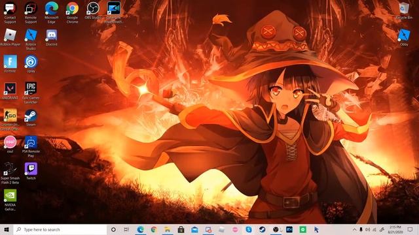Open the volume control in tray
Image resolution: width=419 pixels, height=235 pixels.
click(368, 229)
